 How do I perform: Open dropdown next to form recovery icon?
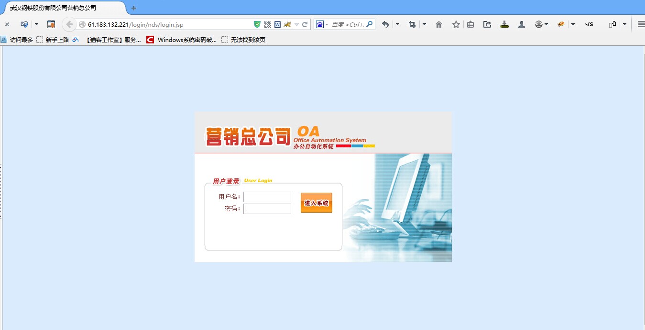click(36, 24)
